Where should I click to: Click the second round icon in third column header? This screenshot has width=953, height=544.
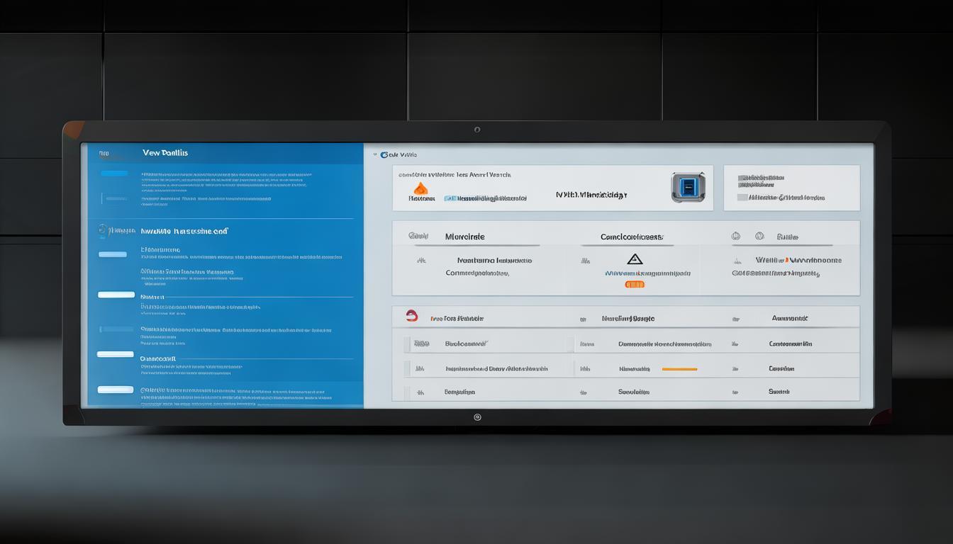pos(759,237)
